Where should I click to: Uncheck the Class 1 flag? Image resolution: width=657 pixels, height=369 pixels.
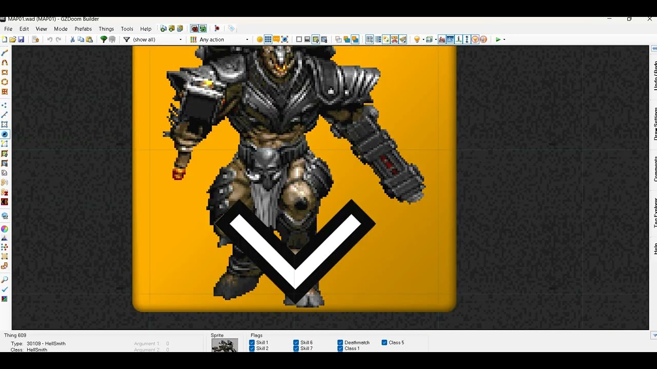coord(340,348)
